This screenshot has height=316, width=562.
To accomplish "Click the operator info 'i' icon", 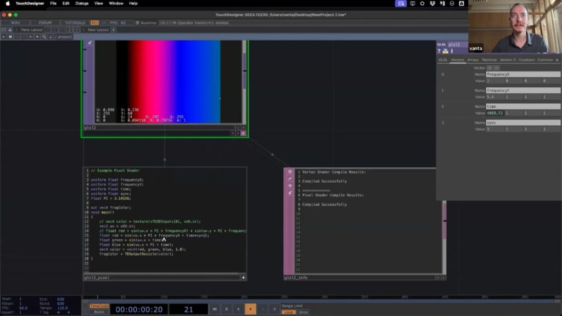I will (453, 51).
